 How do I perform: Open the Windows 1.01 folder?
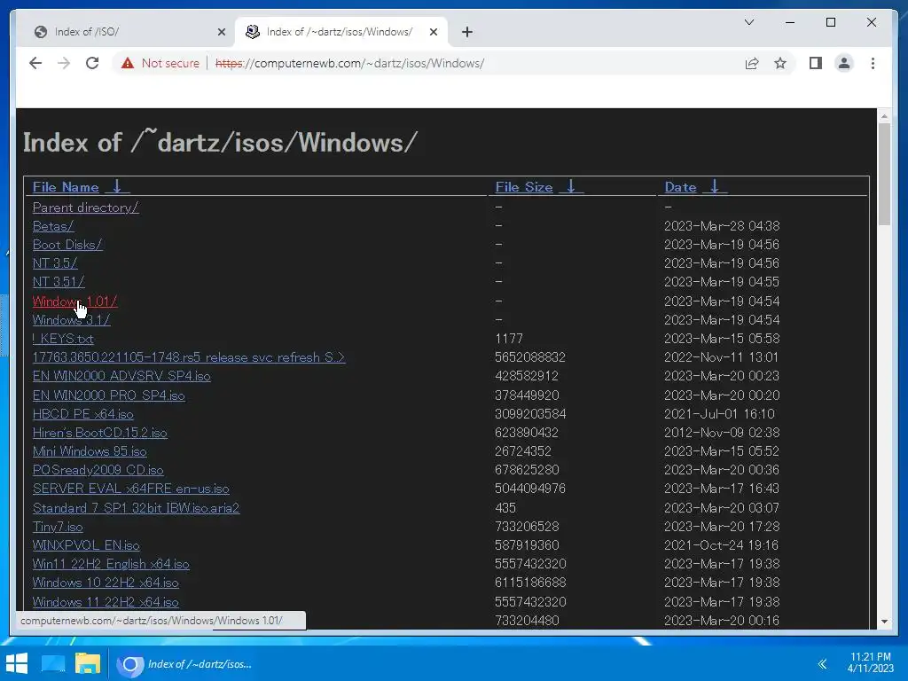[x=74, y=301]
